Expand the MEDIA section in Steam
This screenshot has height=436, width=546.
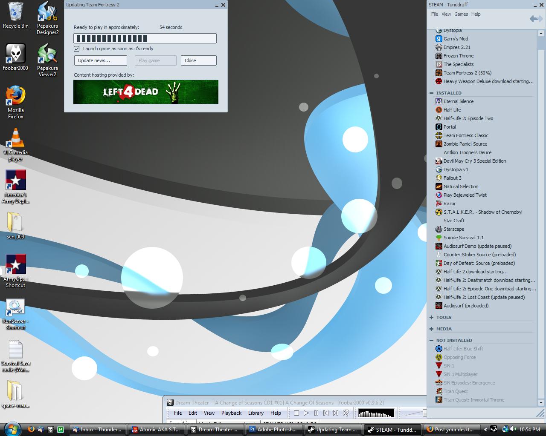click(x=432, y=329)
